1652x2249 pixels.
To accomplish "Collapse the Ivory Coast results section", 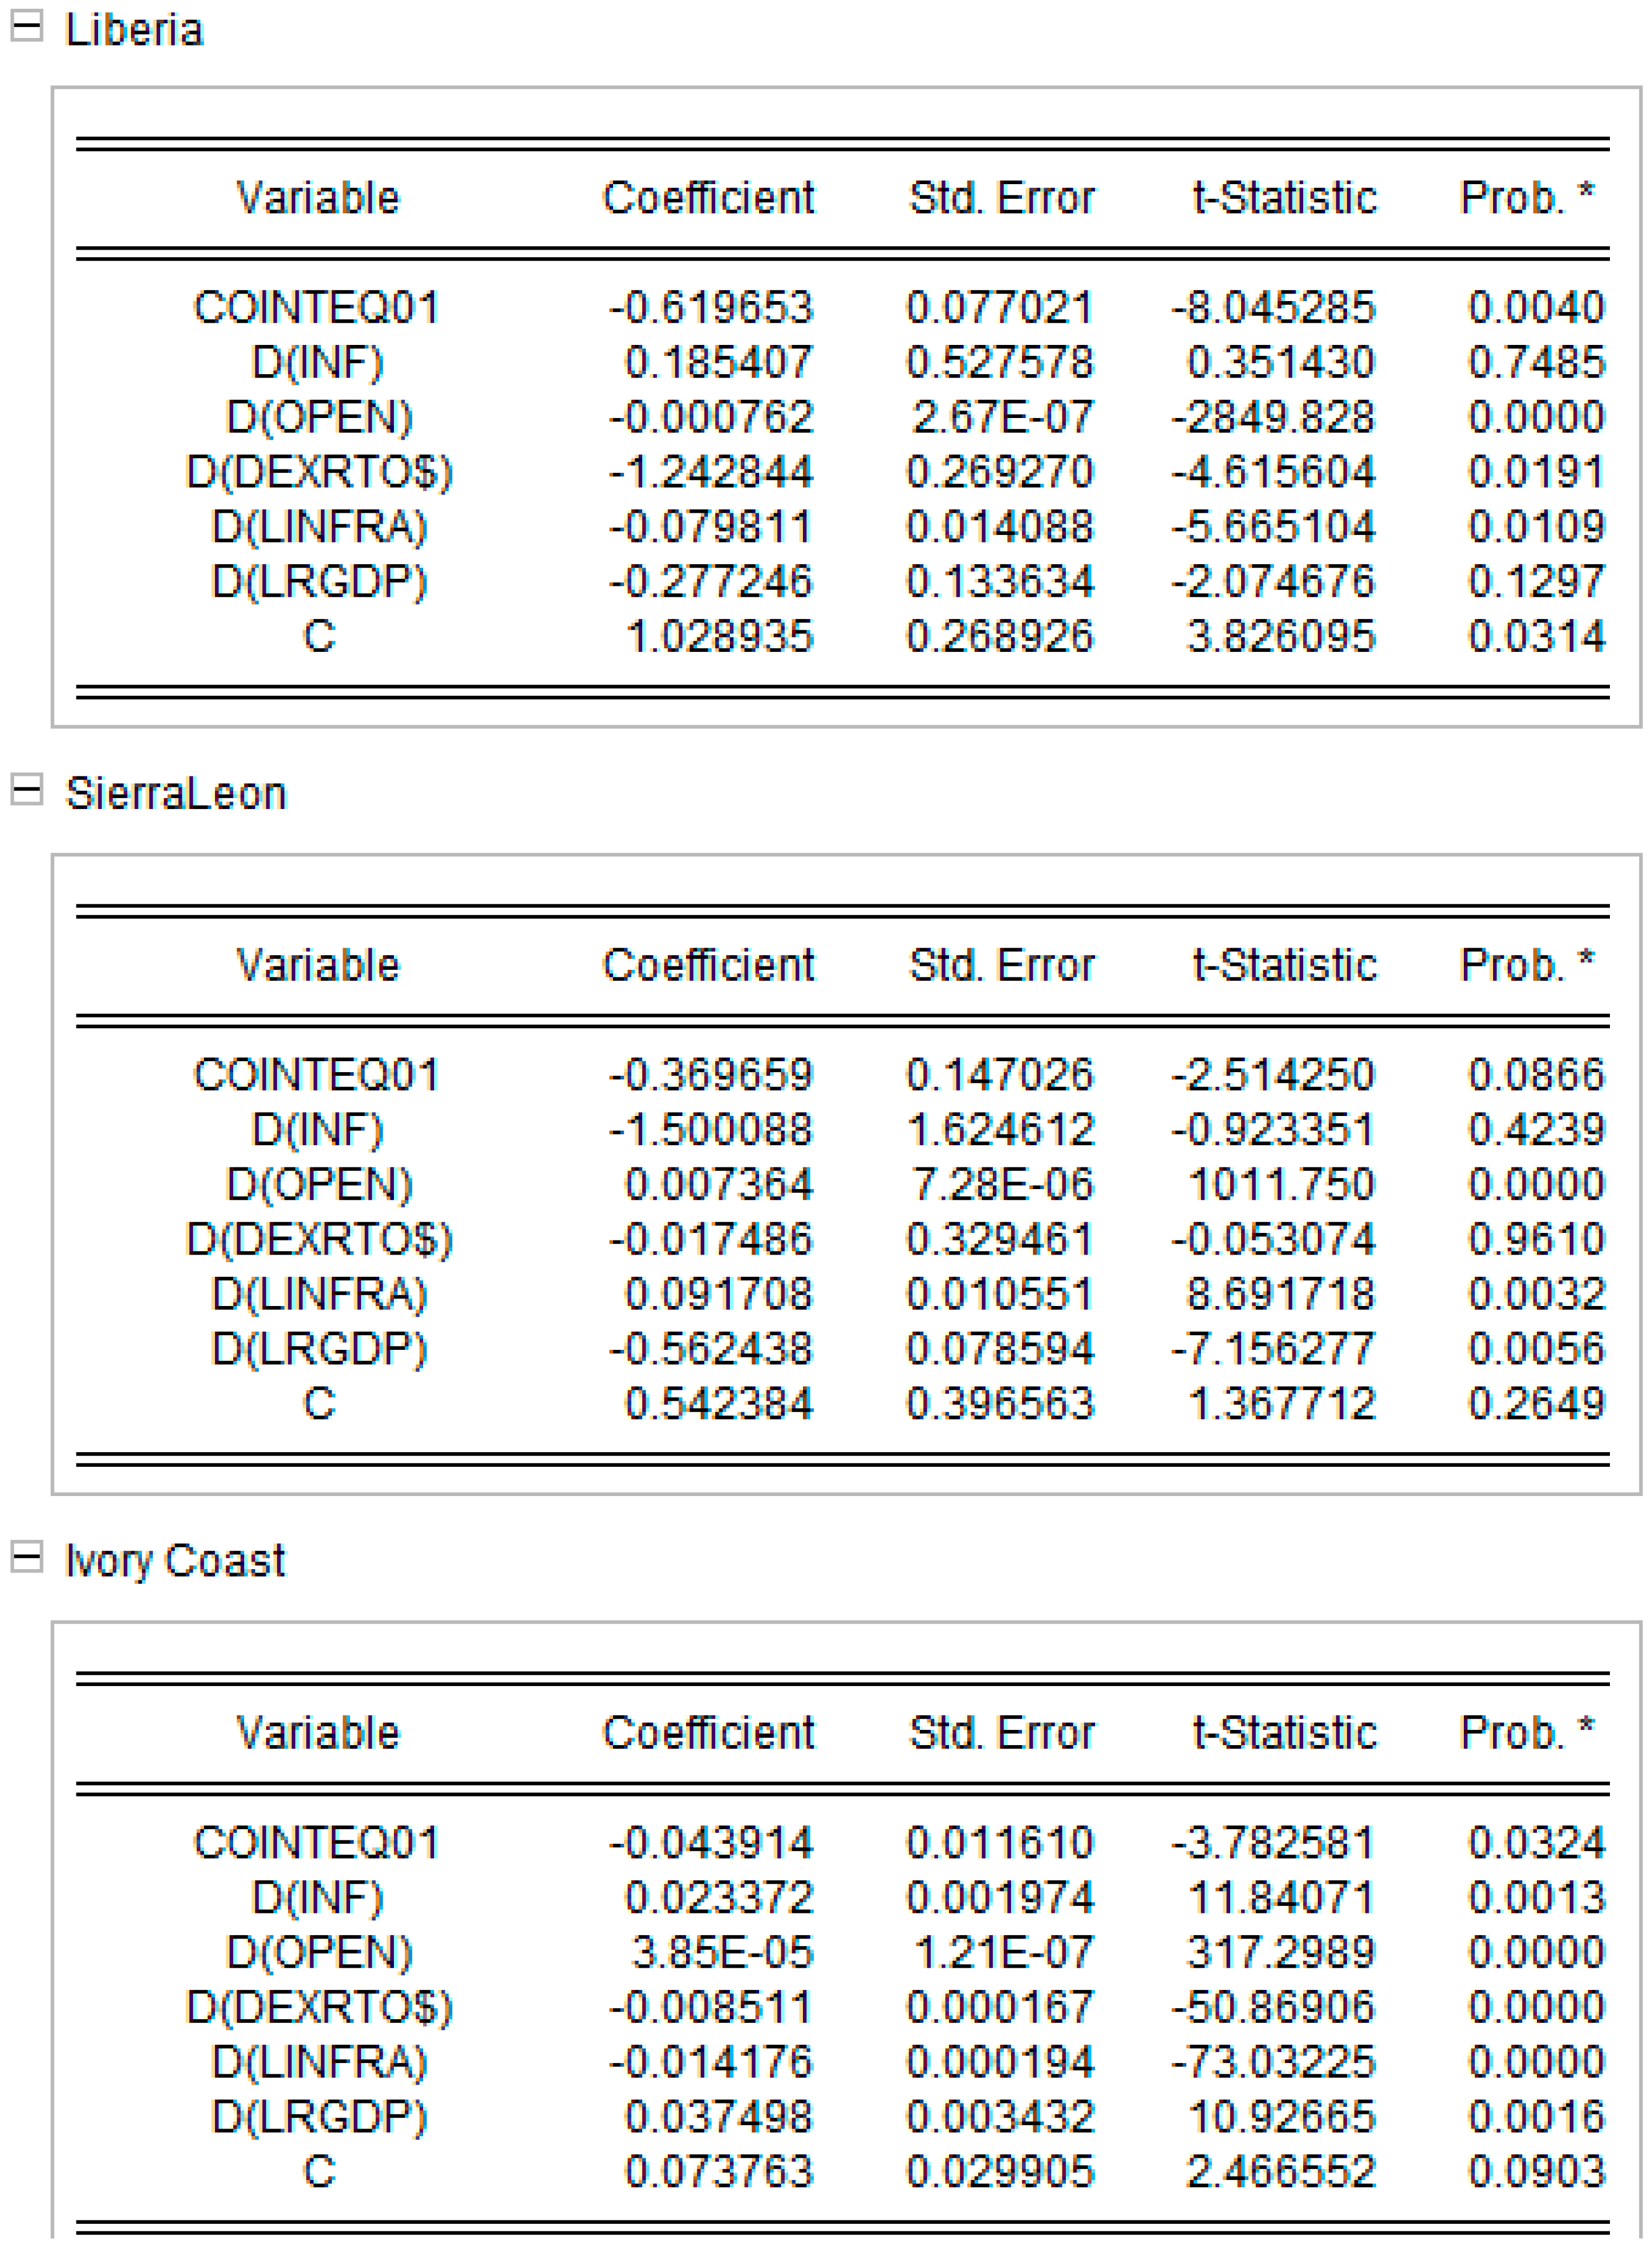I will 26,1557.
